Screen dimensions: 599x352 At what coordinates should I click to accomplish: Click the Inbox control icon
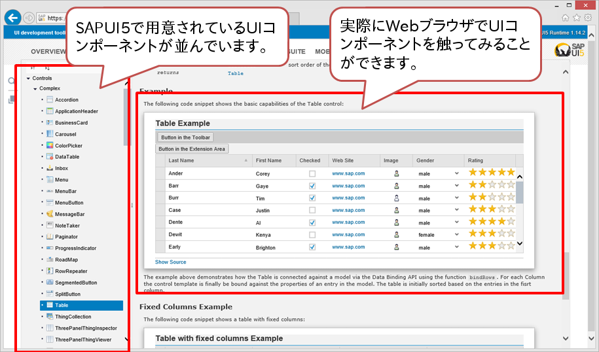(50, 168)
